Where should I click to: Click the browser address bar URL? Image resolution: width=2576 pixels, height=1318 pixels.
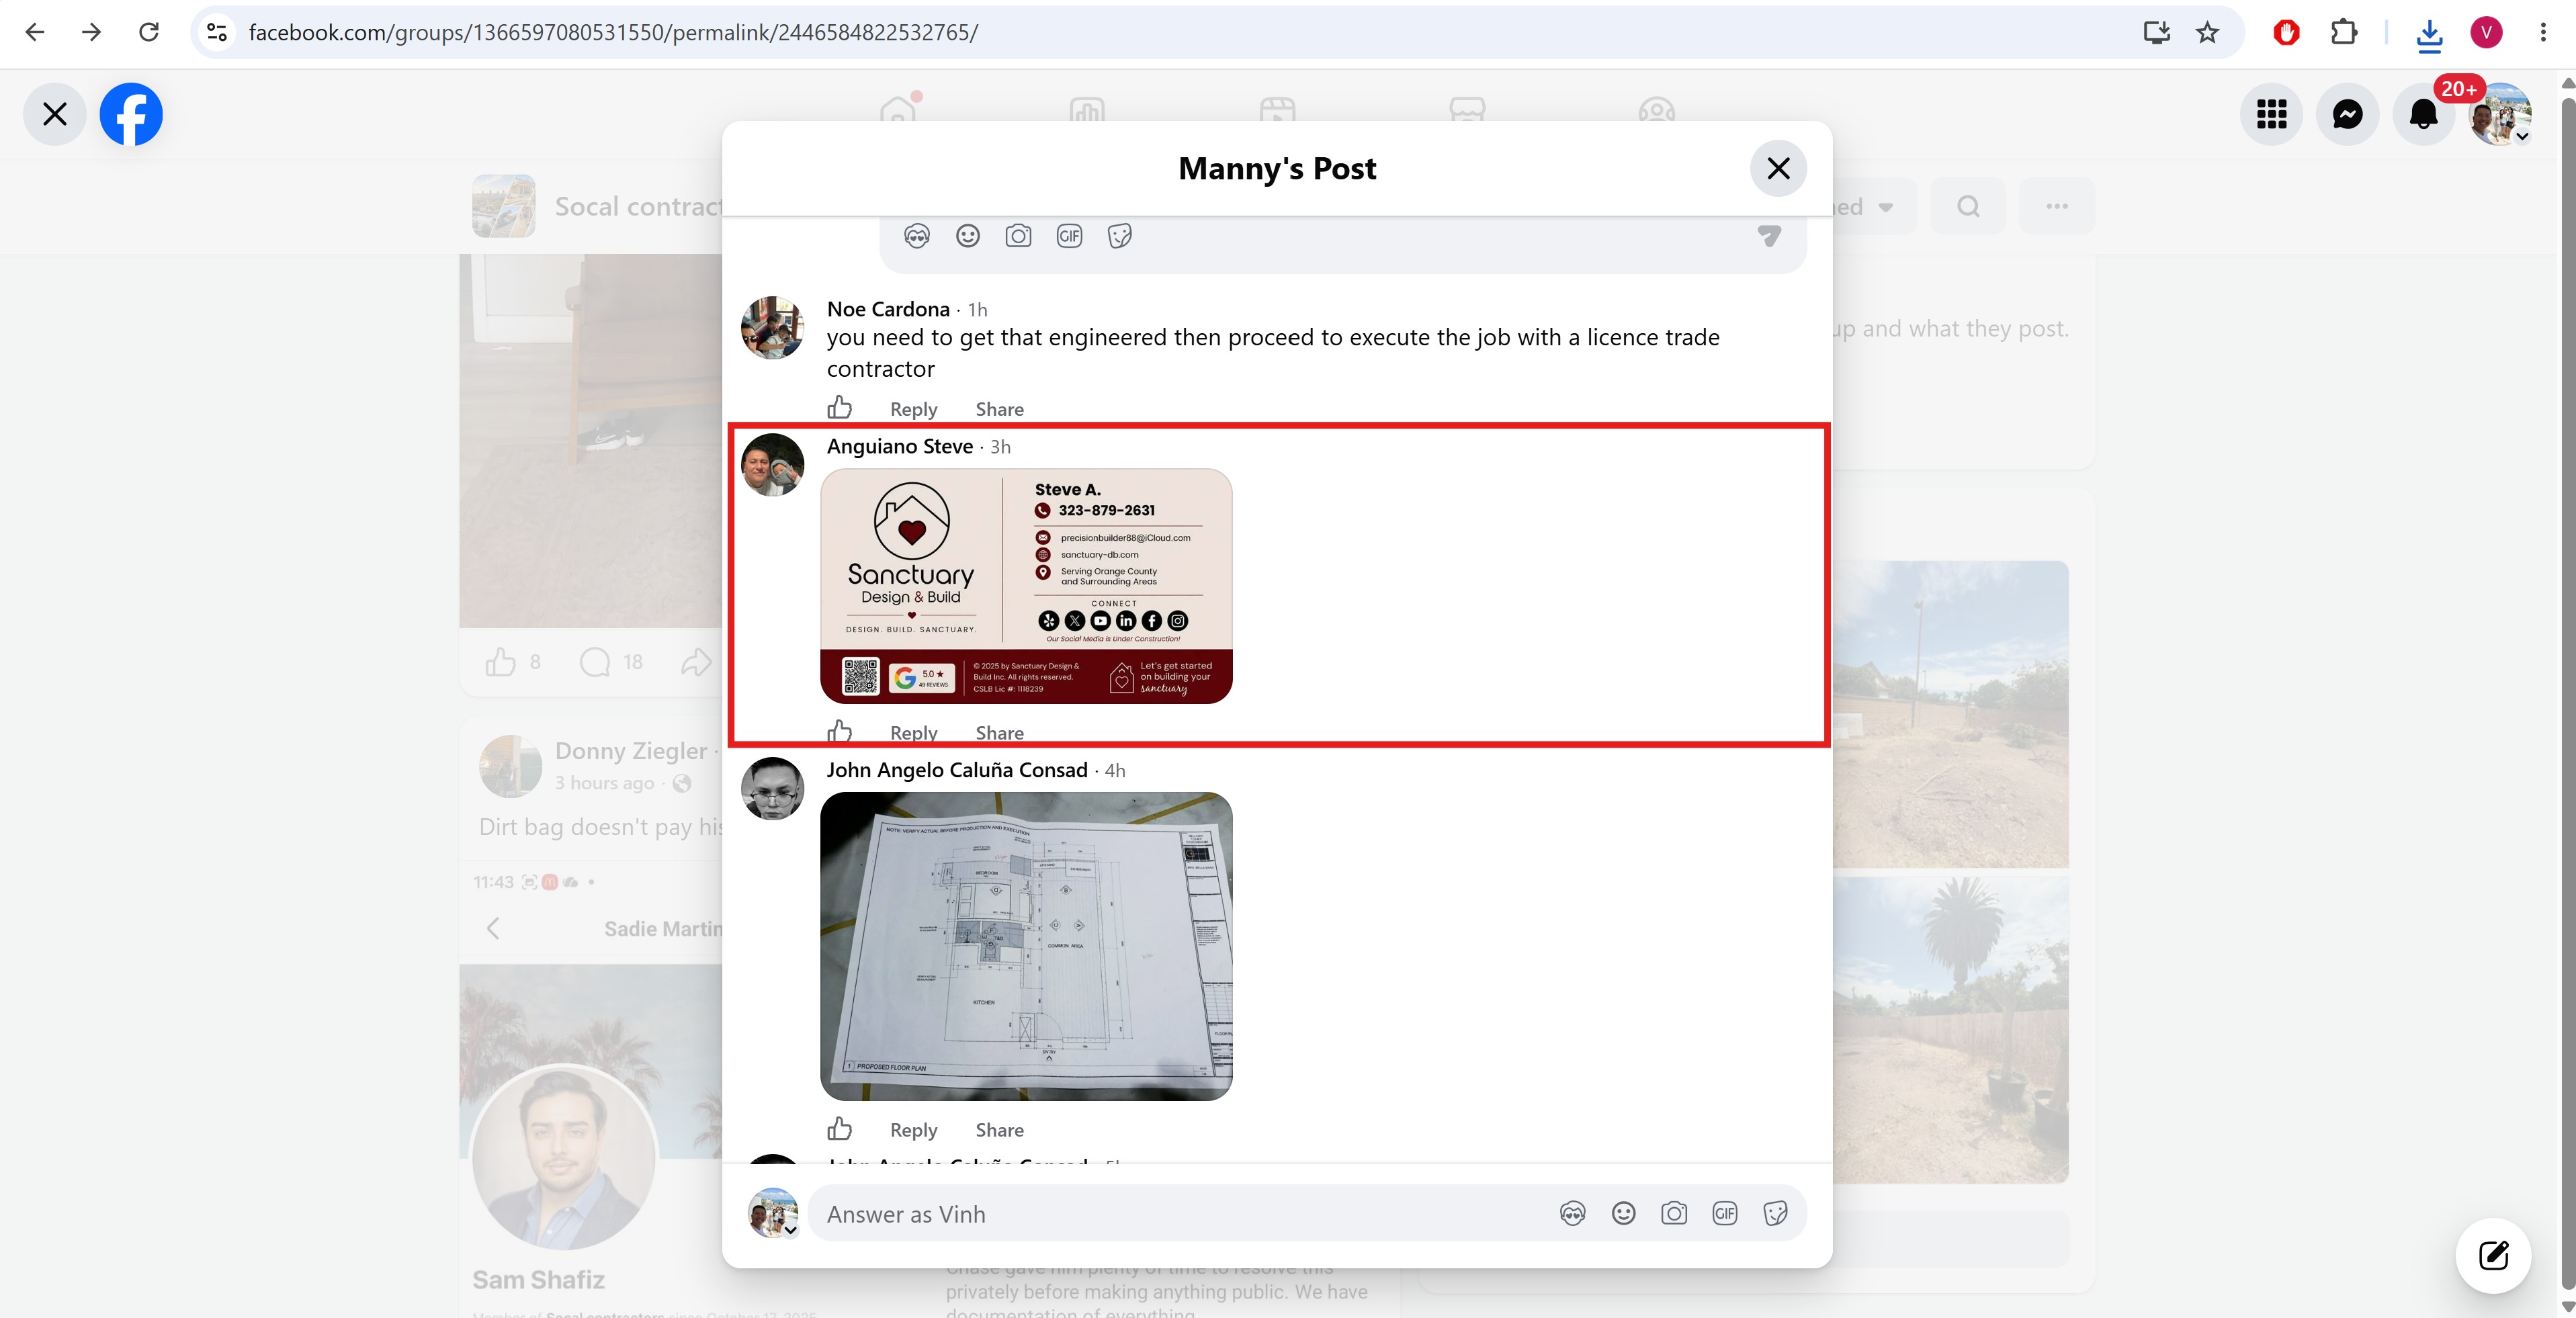click(x=613, y=32)
